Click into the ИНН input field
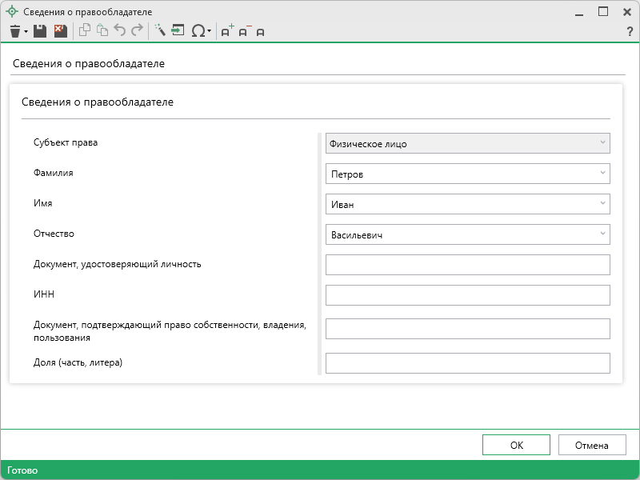Viewport: 640px width, 480px height. coord(468,295)
